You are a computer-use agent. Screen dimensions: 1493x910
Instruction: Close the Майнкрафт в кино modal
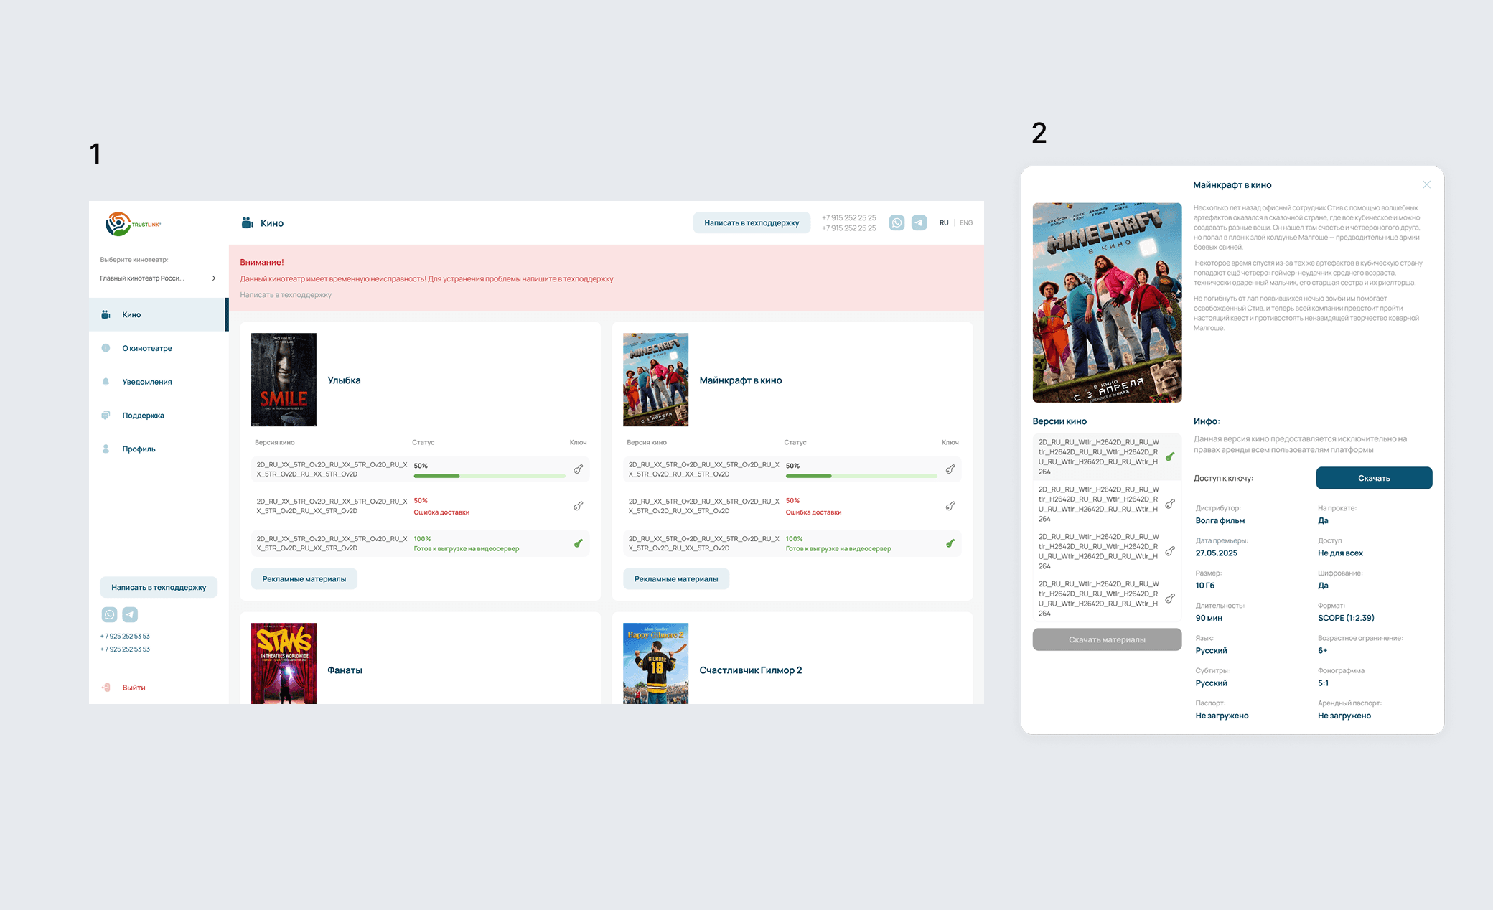pyautogui.click(x=1426, y=185)
